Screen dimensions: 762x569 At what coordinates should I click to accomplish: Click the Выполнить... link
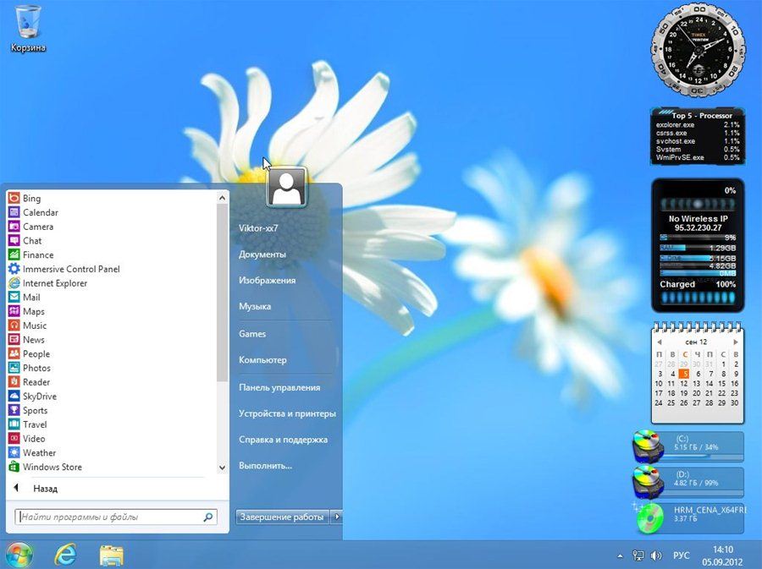(265, 466)
